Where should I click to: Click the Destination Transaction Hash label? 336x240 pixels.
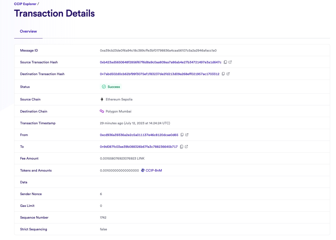(x=42, y=74)
